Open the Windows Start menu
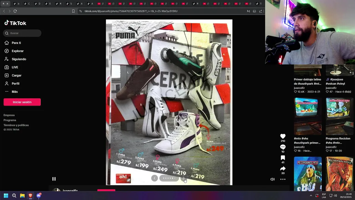This screenshot has height=200, width=355. (6, 196)
